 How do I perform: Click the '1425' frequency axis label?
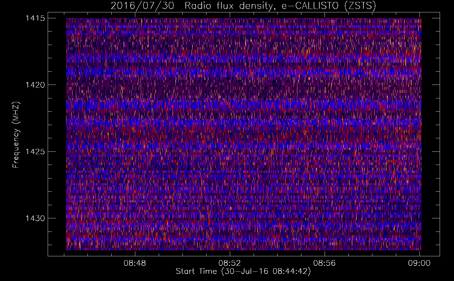pyautogui.click(x=35, y=152)
